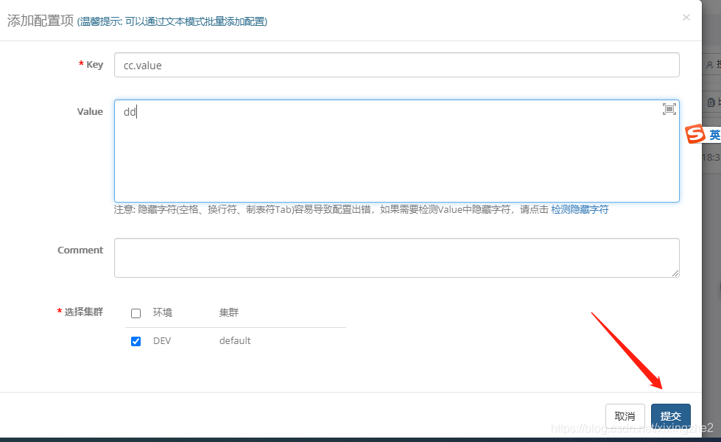721x442 pixels.
Task: Select the default cluster label
Action: (x=234, y=340)
